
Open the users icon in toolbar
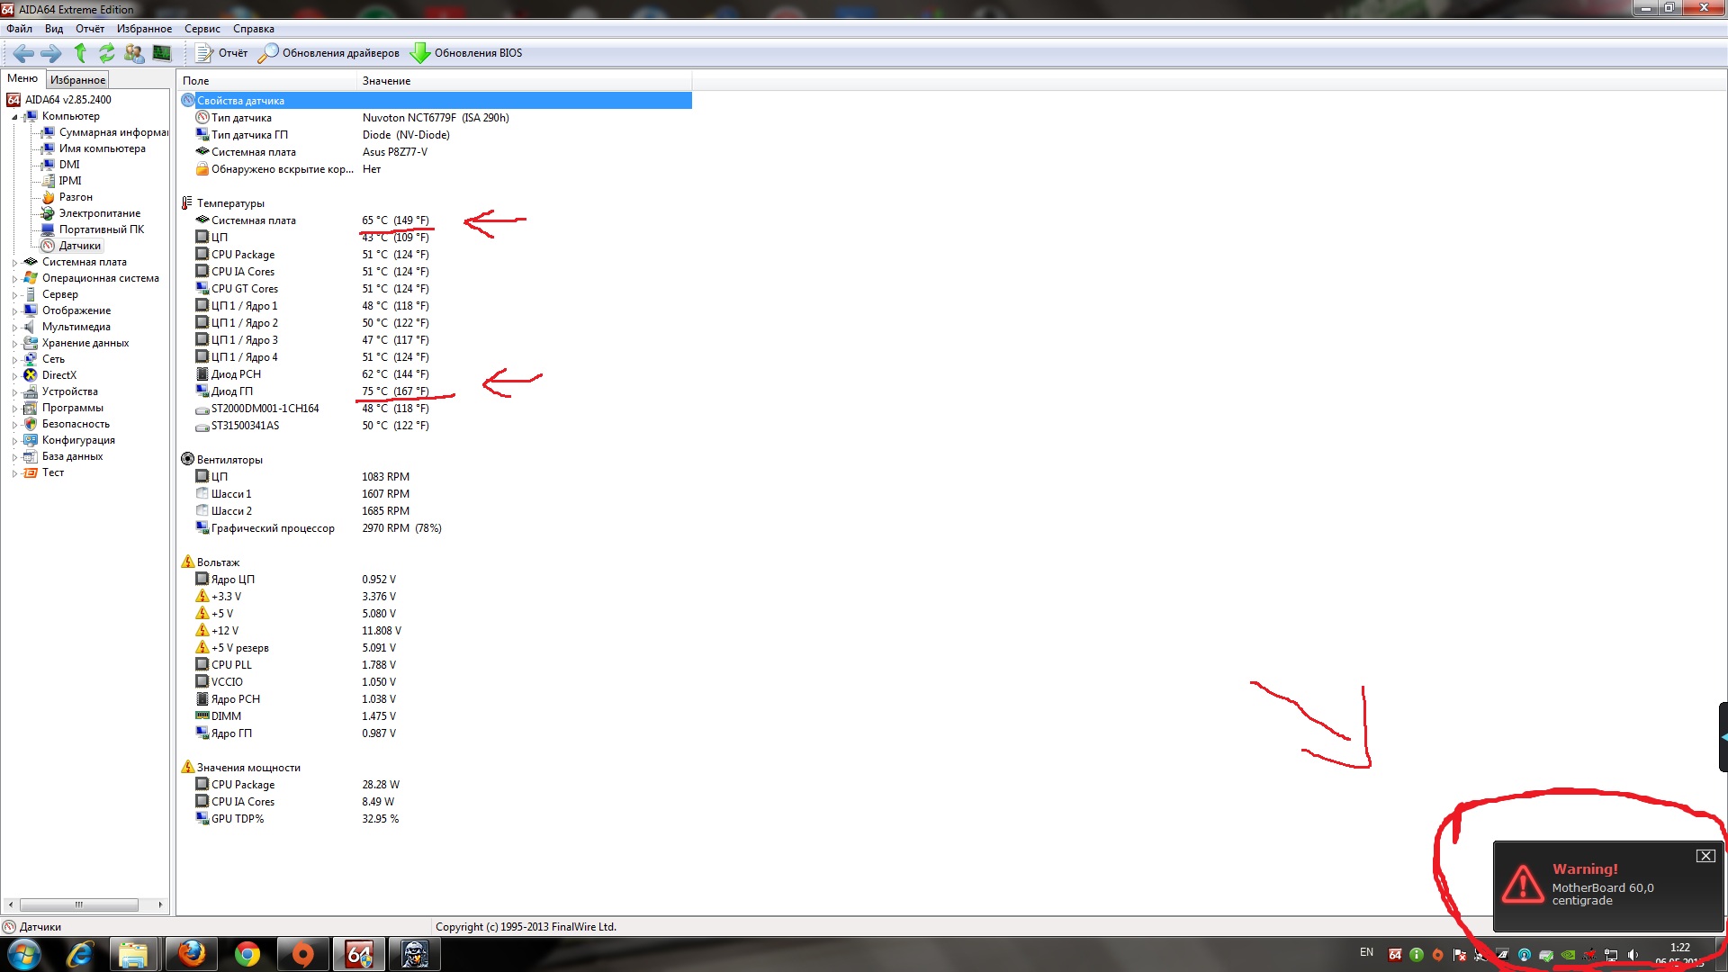click(134, 53)
